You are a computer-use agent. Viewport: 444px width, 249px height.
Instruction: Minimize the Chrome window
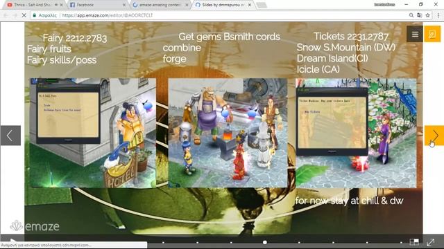coord(407,5)
